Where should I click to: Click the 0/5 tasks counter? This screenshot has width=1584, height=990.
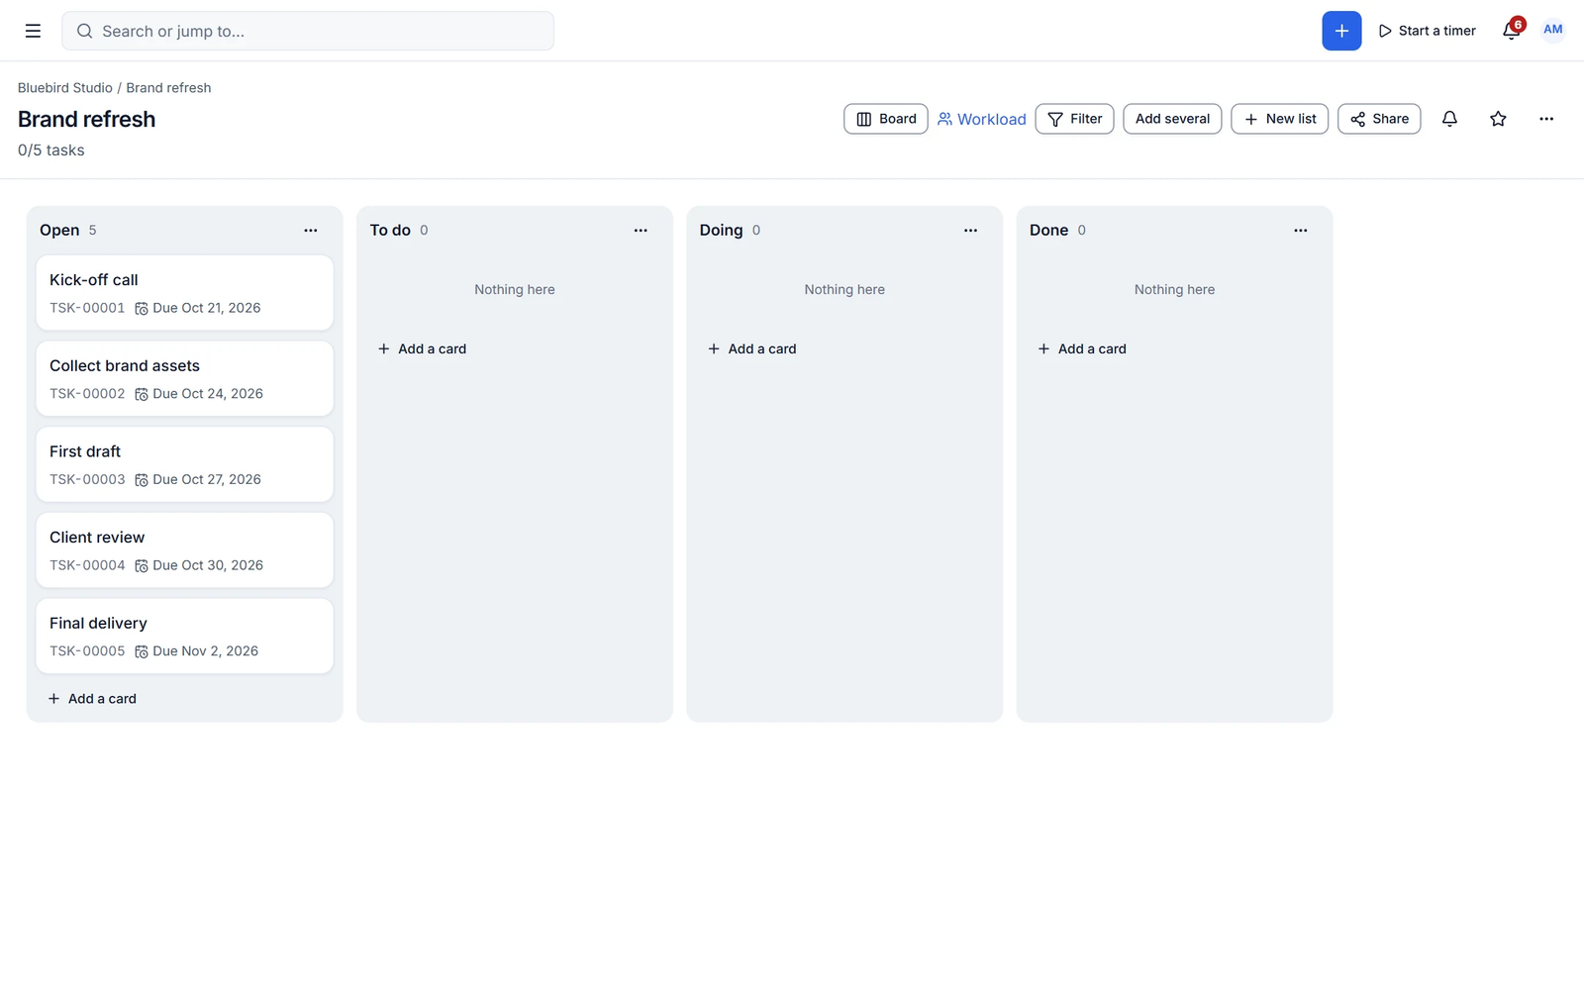(x=51, y=150)
